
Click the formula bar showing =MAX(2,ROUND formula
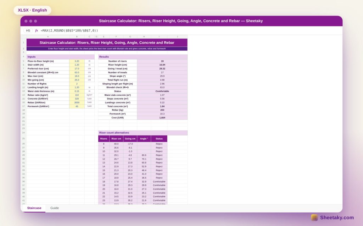coord(69,30)
